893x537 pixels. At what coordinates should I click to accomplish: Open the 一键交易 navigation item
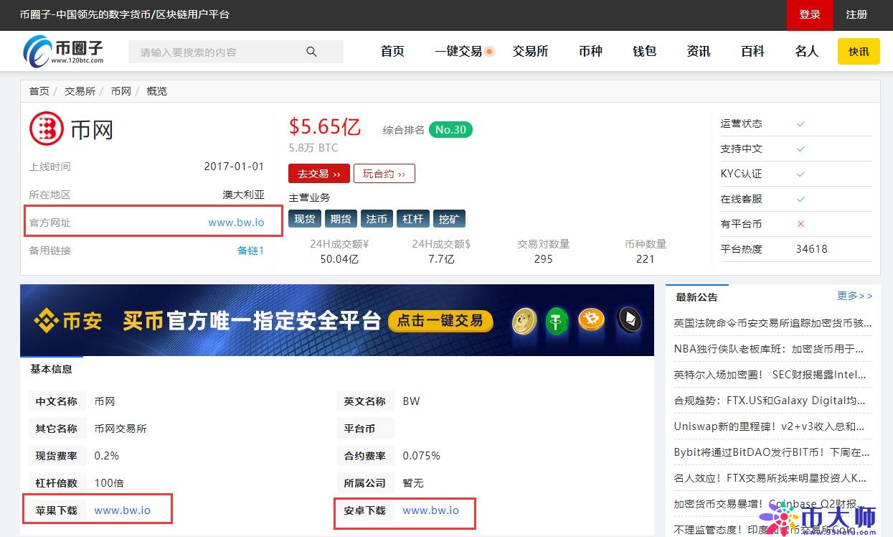[458, 52]
